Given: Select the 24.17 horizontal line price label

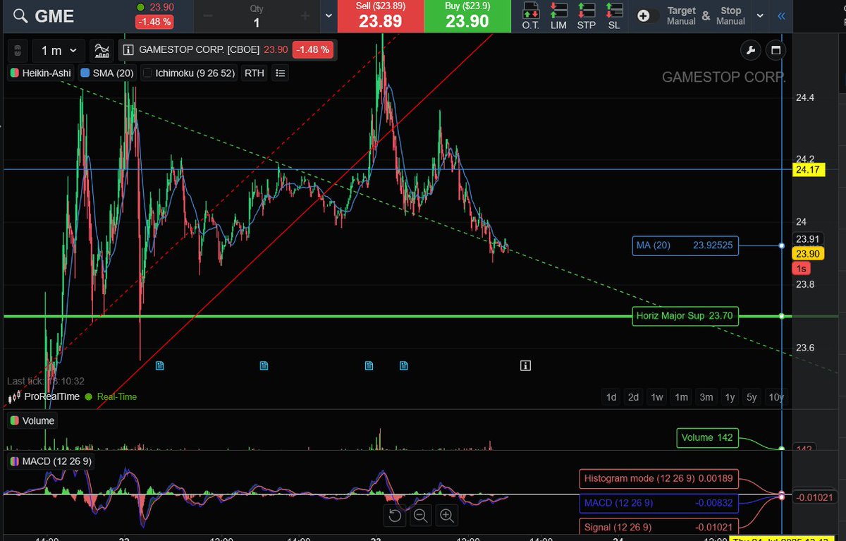Looking at the screenshot, I should [x=809, y=170].
